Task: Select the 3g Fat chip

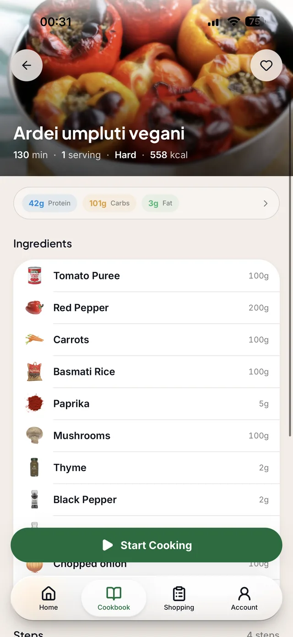Action: [160, 203]
